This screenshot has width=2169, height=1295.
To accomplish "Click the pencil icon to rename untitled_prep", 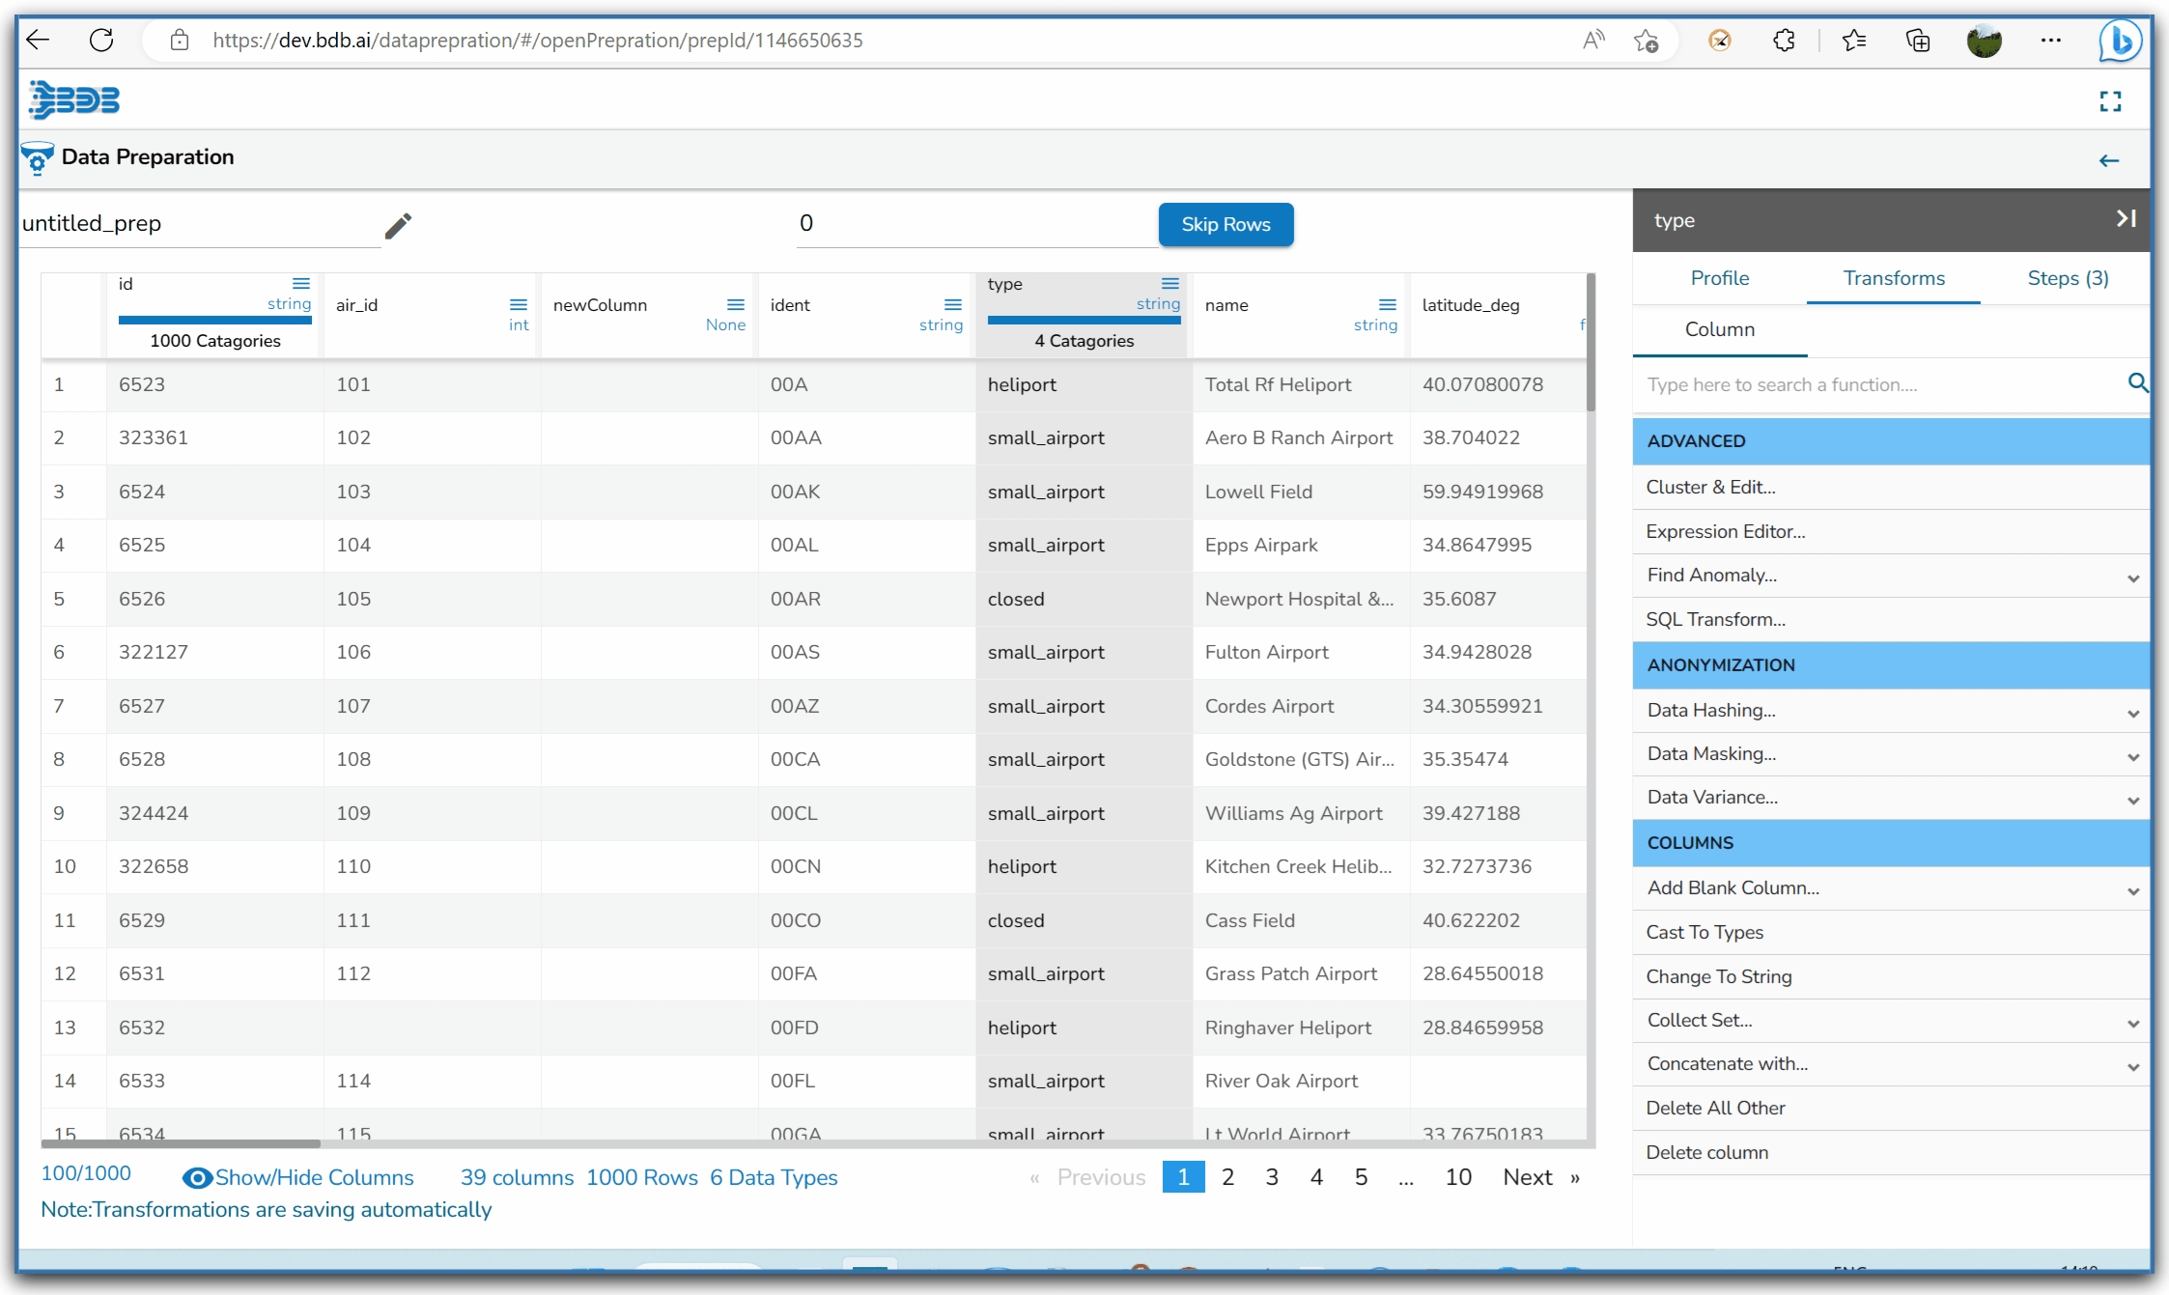I will 398,225.
